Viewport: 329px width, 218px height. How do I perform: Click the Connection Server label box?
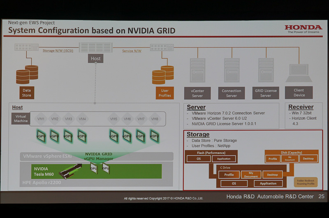(x=232, y=93)
